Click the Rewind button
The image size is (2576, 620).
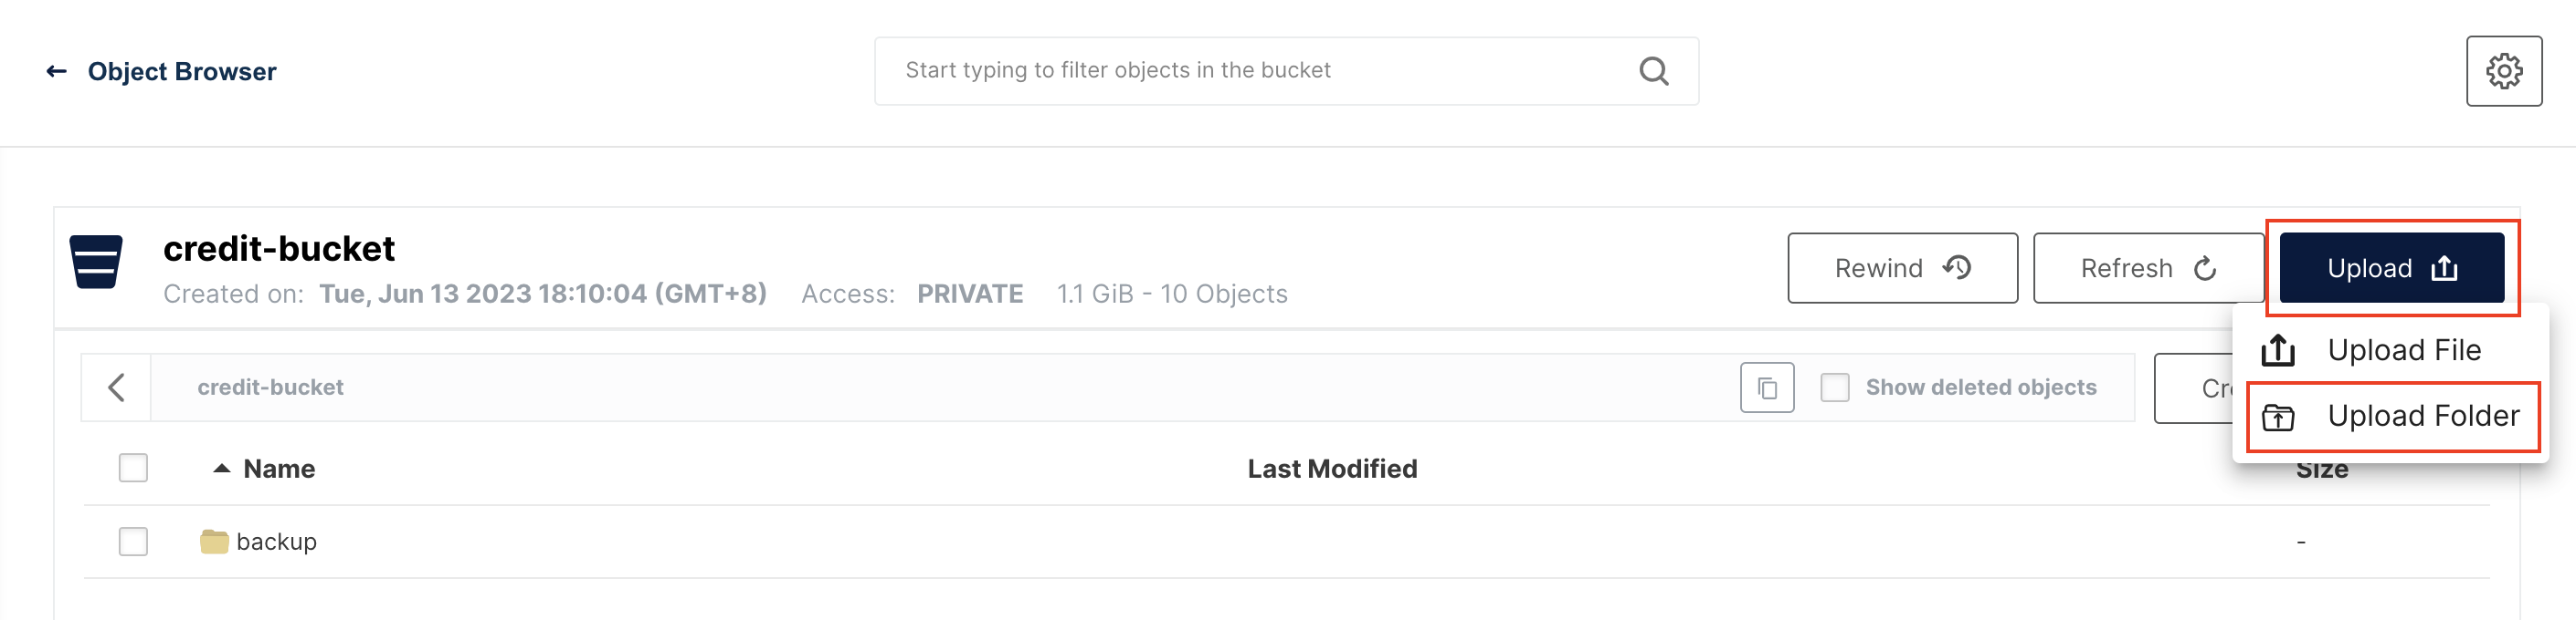1902,267
